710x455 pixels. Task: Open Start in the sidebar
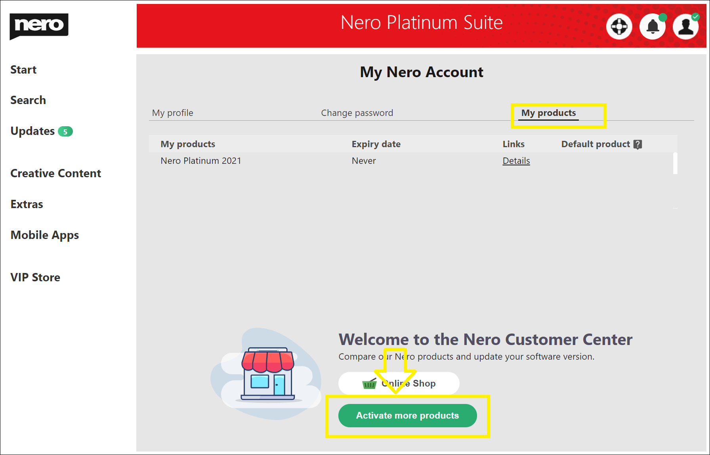click(x=23, y=69)
